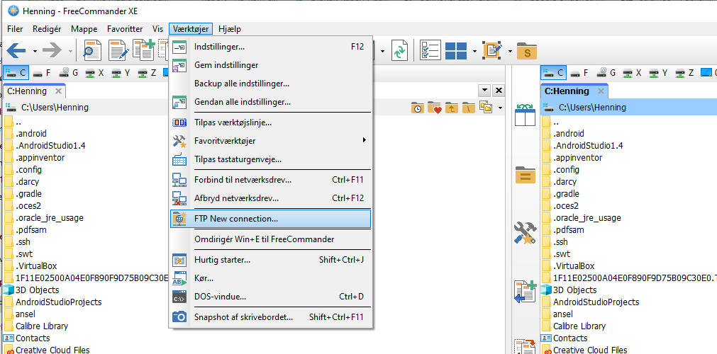Image resolution: width=717 pixels, height=354 pixels.
Task: Toggle Omdirigér Win+E til FreeCommander
Action: click(x=270, y=239)
